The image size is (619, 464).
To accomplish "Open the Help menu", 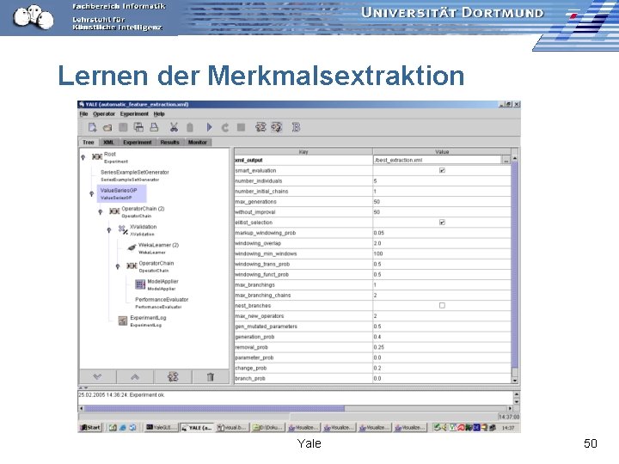I will click(x=159, y=114).
